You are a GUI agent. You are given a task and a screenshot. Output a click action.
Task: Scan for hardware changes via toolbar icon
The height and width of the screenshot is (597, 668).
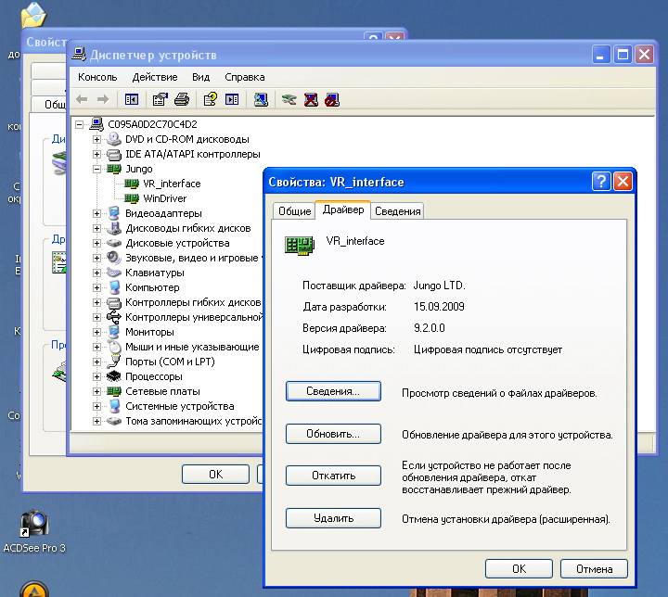(x=261, y=99)
